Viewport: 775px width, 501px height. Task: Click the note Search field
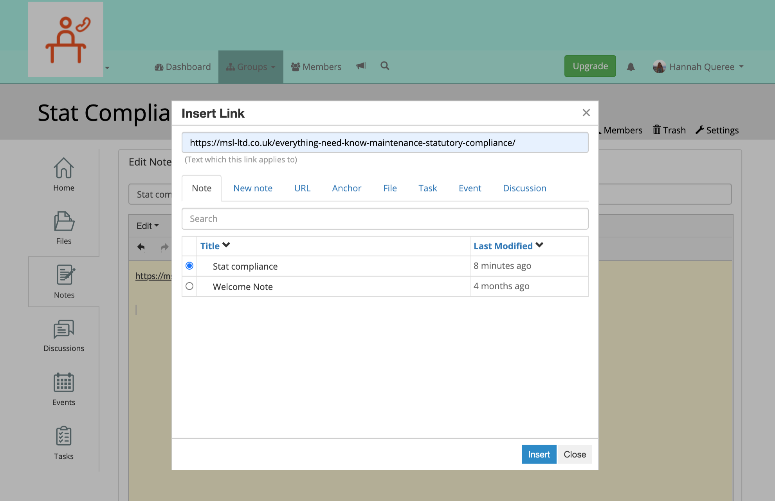(385, 219)
